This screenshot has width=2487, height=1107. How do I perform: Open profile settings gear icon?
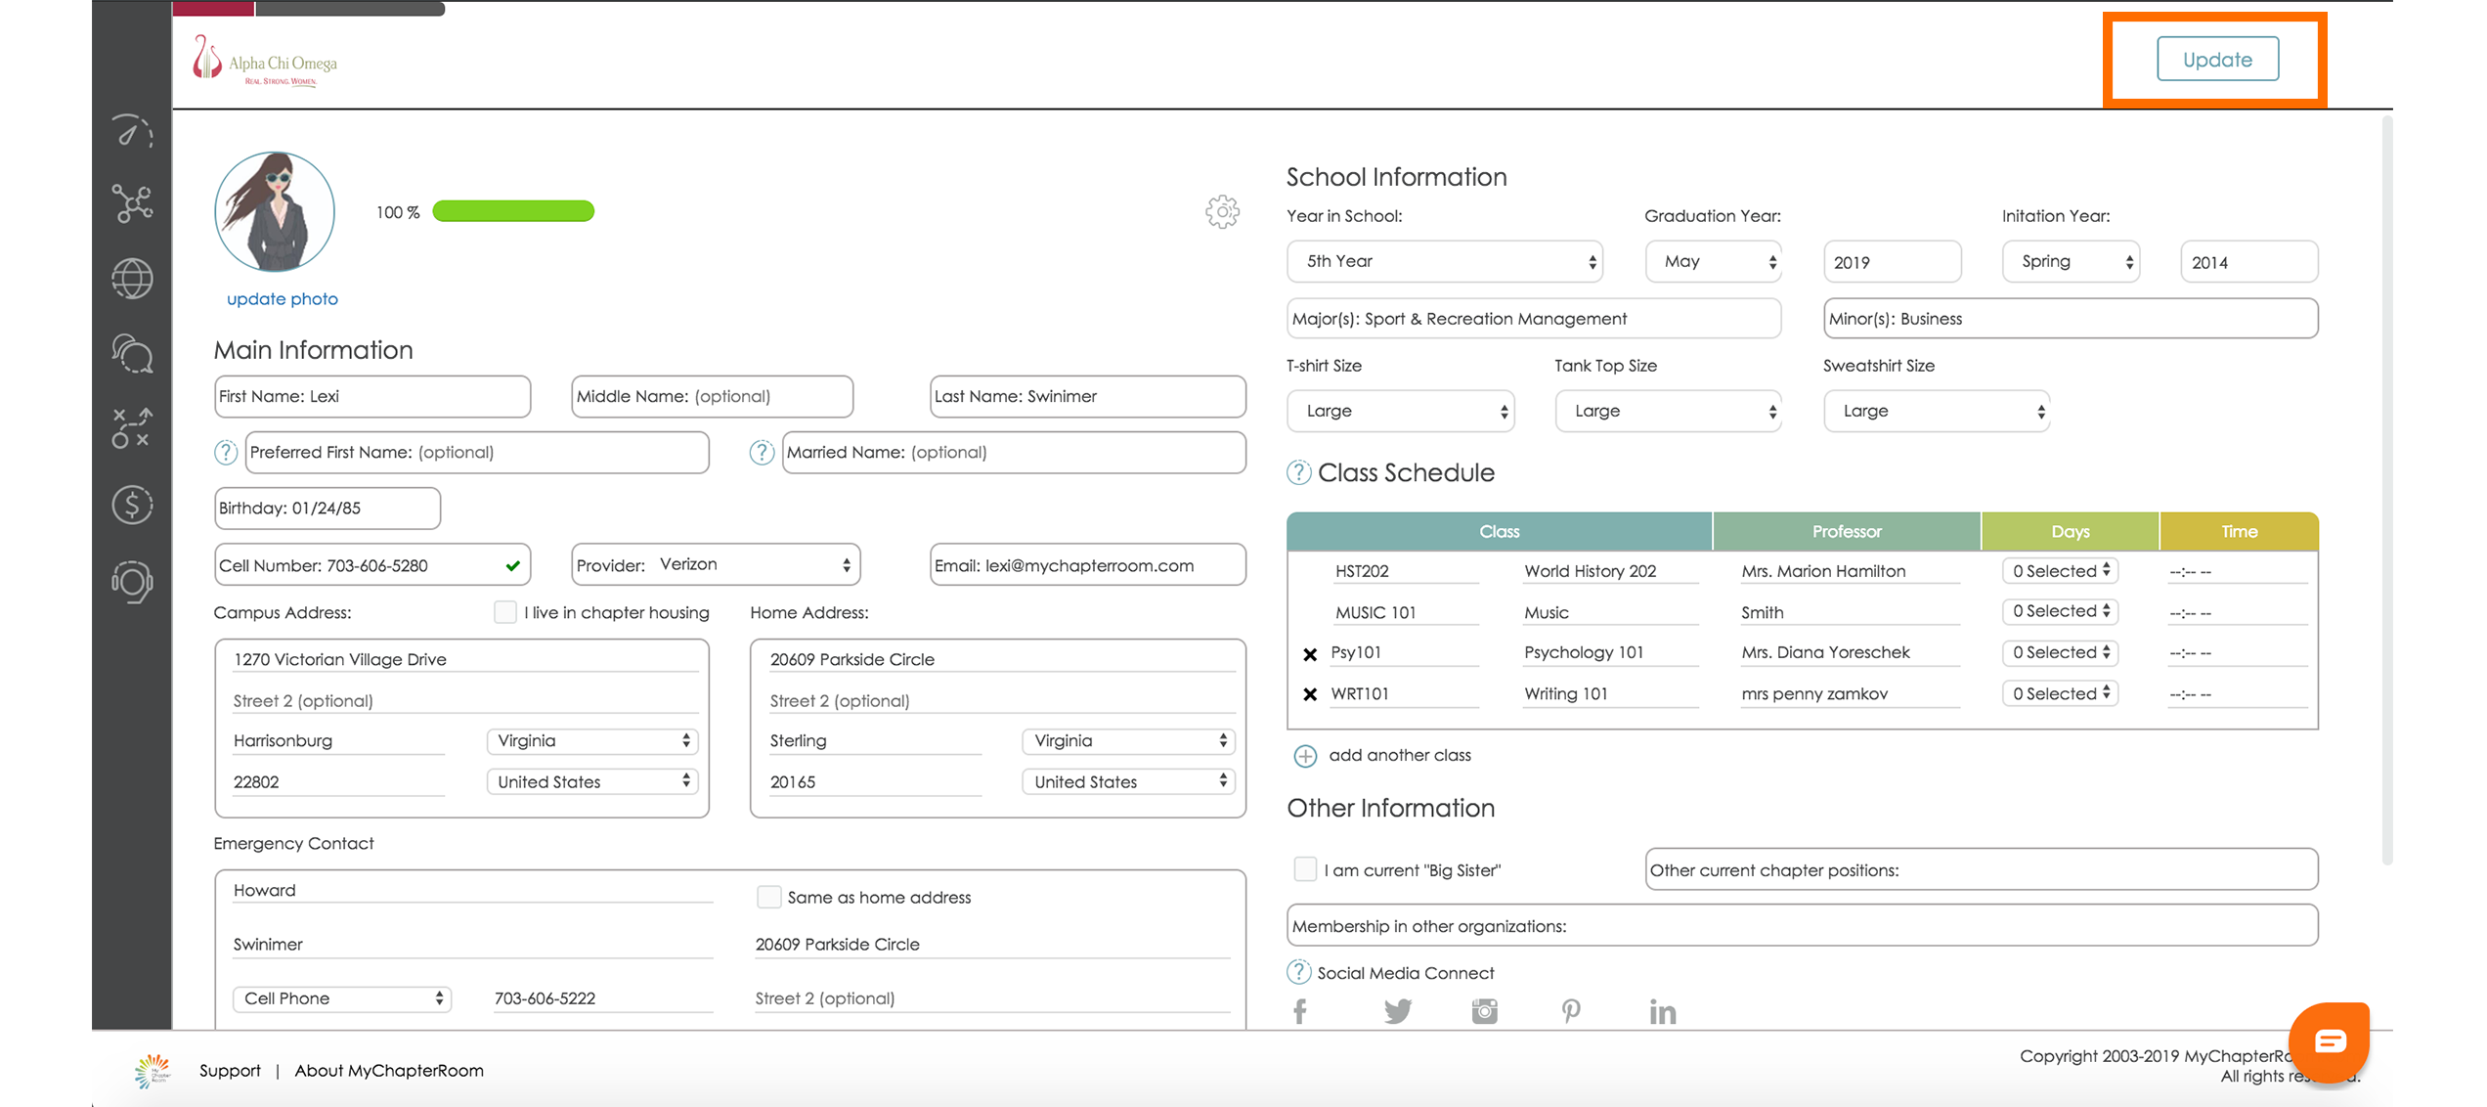click(1222, 211)
